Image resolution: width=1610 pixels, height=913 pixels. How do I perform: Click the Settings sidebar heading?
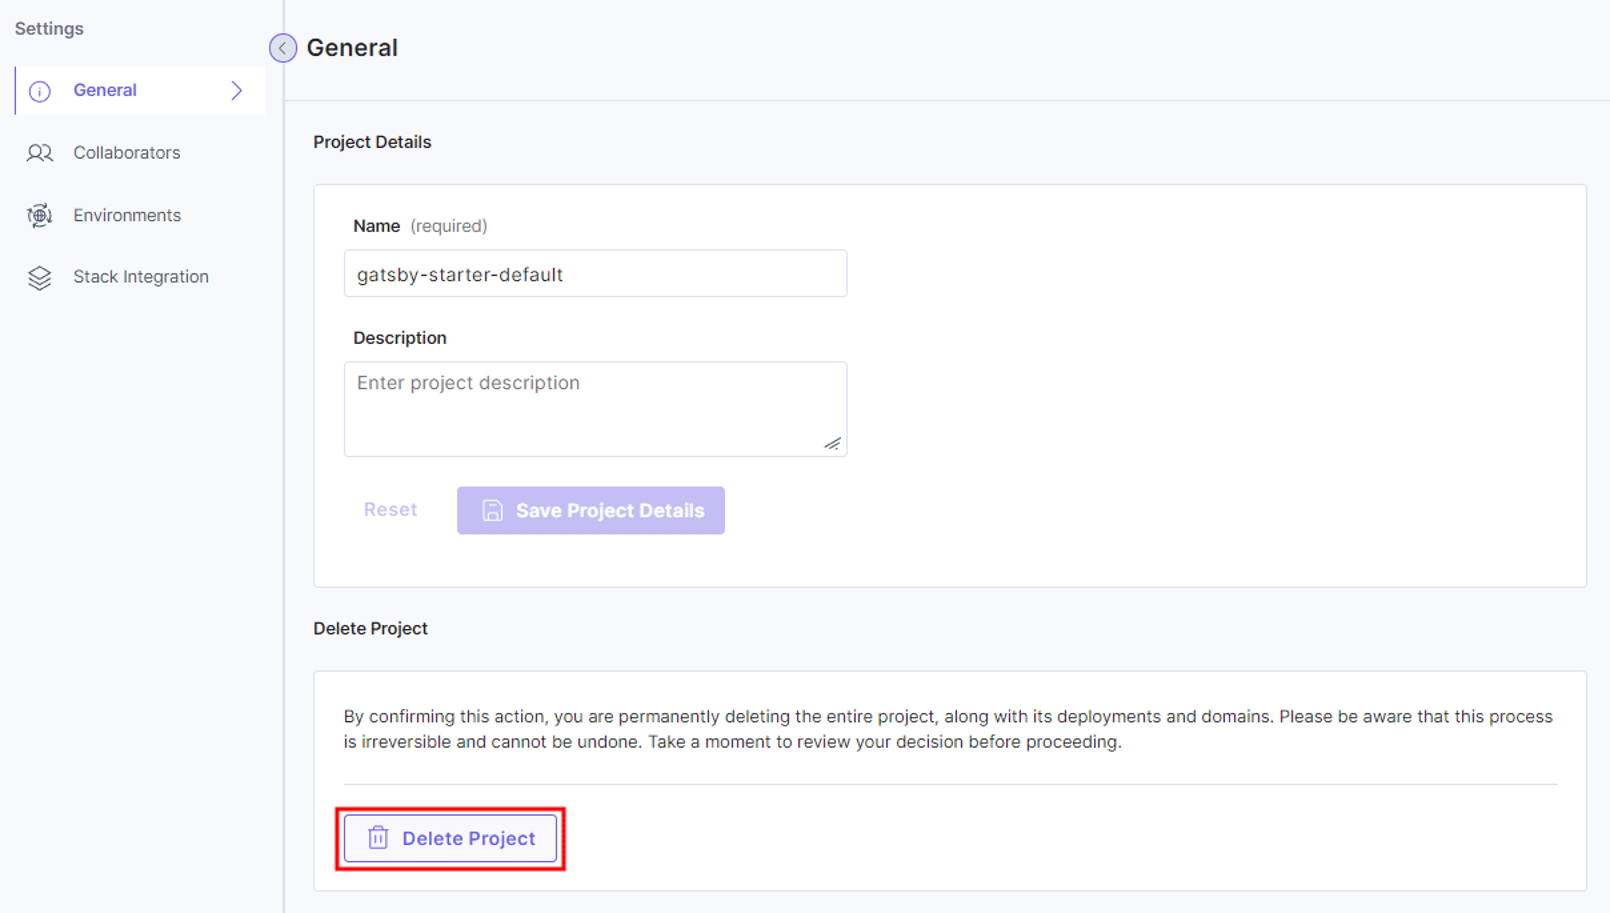[x=49, y=29]
